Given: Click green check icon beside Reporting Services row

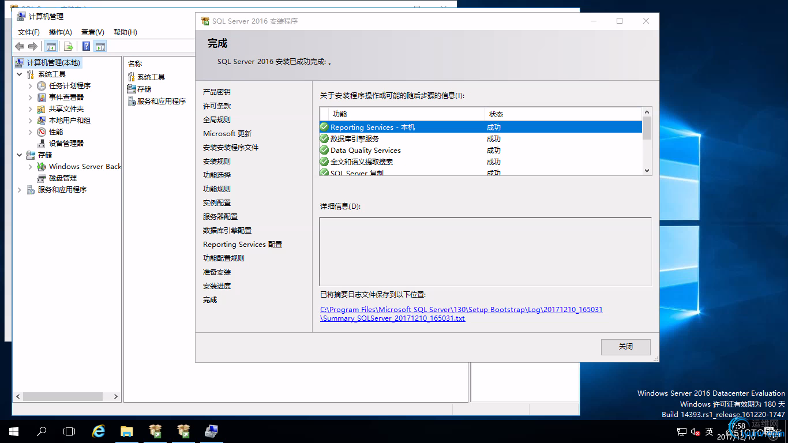Looking at the screenshot, I should [x=324, y=127].
